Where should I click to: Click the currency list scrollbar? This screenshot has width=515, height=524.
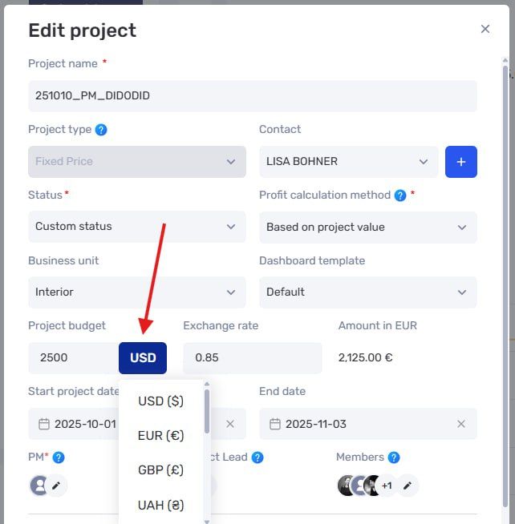coord(207,411)
